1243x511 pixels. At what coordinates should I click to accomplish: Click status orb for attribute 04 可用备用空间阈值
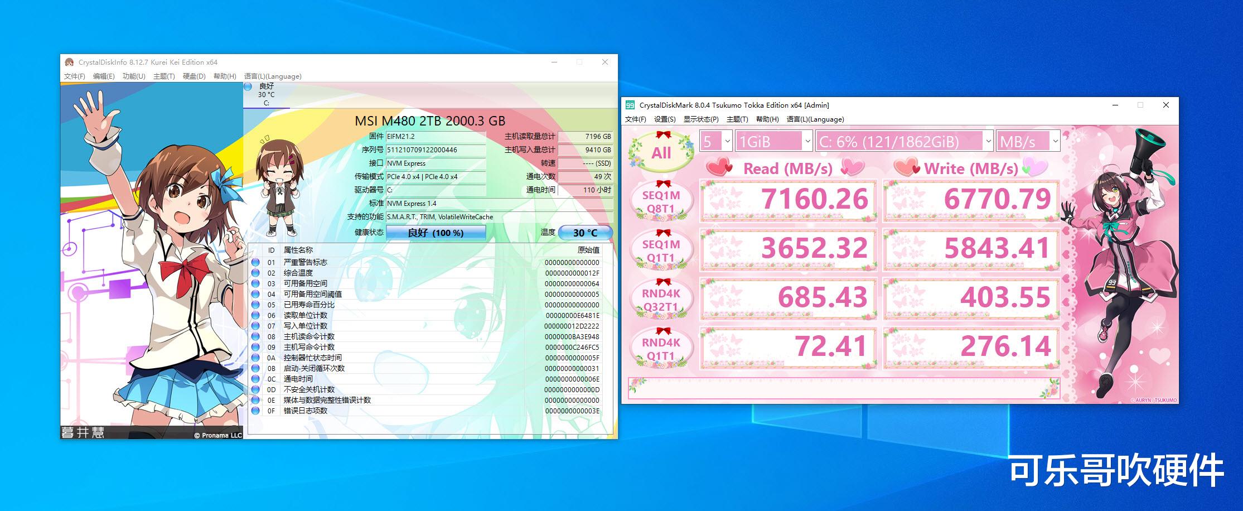pyautogui.click(x=255, y=294)
